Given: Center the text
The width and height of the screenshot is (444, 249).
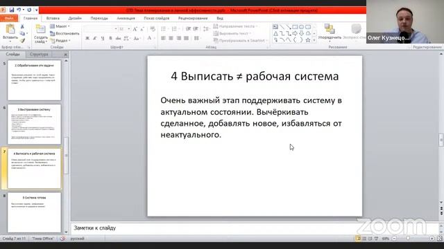Looking at the screenshot, I should [171, 38].
